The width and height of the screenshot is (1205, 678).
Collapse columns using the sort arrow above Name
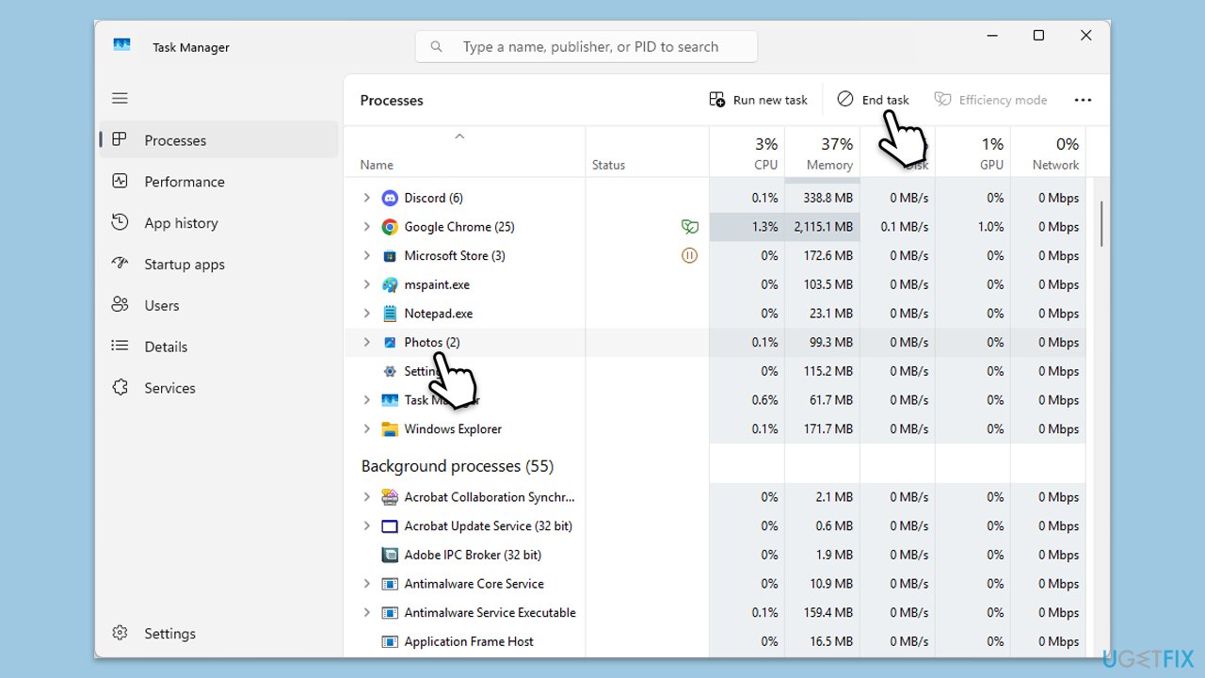point(459,137)
